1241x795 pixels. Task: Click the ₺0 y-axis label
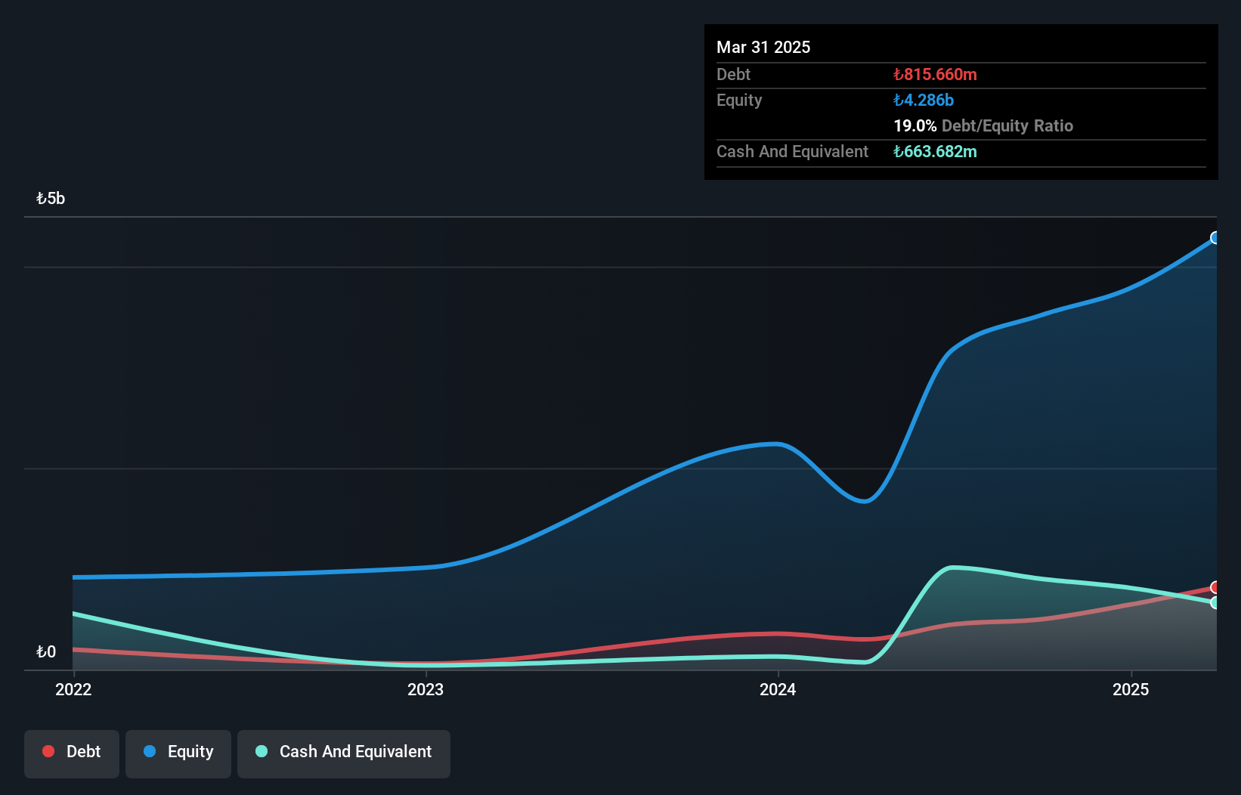coord(46,651)
